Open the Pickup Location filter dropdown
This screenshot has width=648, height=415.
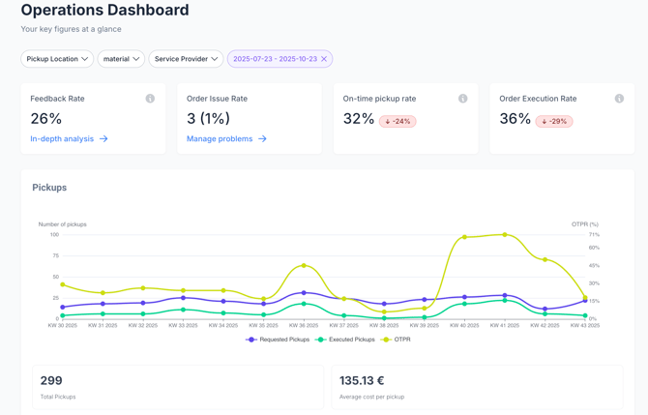coord(57,59)
